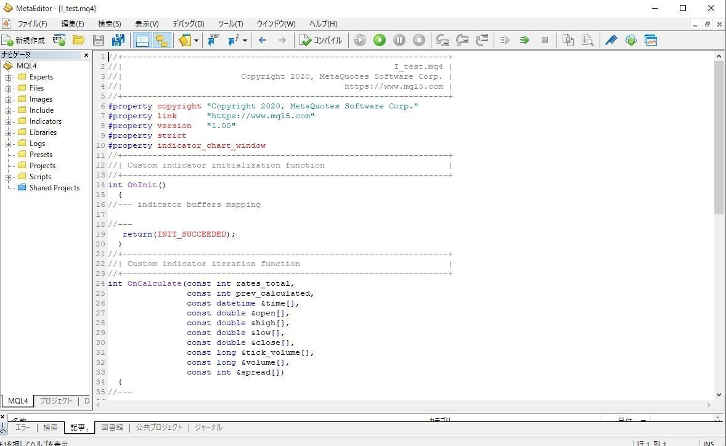Click the go to variable definition icon
This screenshot has width=726, height=446.
tap(213, 40)
